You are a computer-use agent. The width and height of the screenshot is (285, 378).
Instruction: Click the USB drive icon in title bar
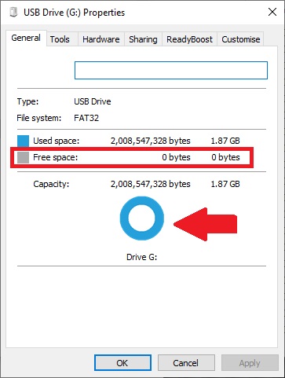pos(13,13)
